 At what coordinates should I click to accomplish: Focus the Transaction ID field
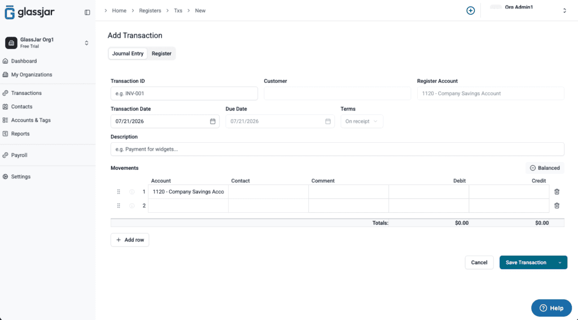point(185,94)
